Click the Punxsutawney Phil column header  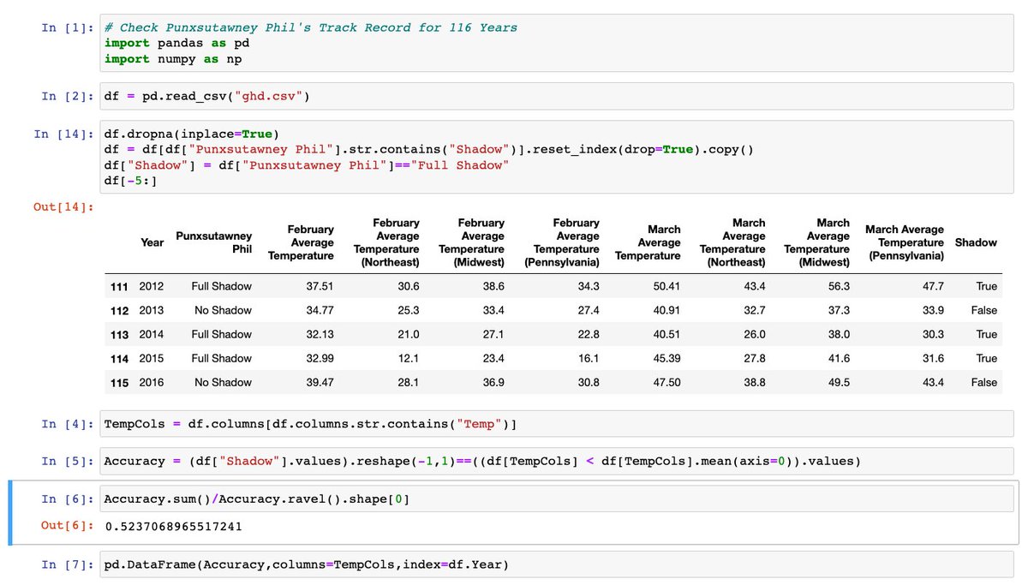click(213, 242)
